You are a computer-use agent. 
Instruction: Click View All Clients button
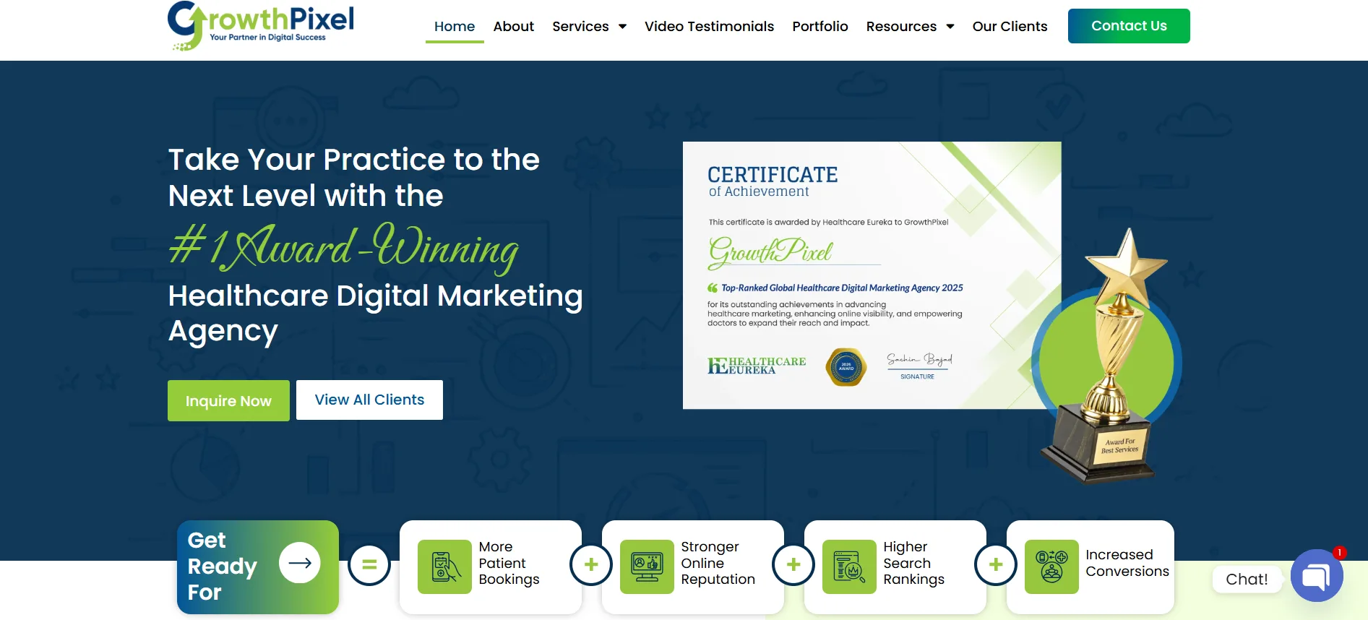[x=369, y=400]
